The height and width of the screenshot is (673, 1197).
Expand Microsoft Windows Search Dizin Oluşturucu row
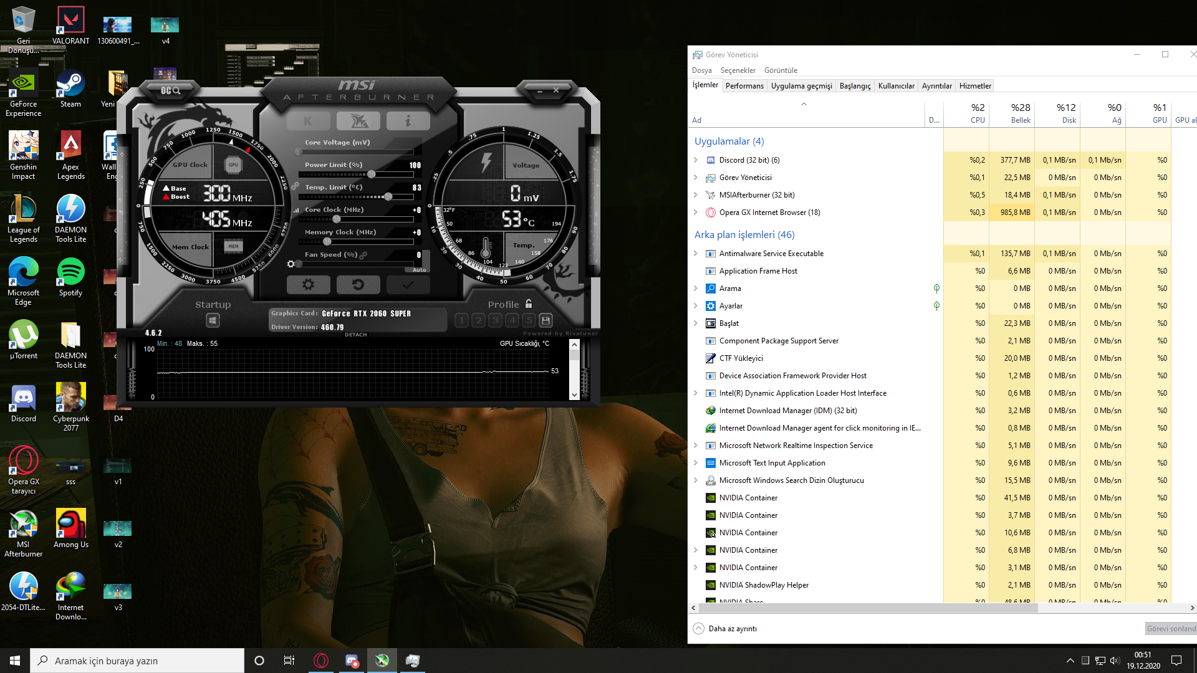(696, 480)
